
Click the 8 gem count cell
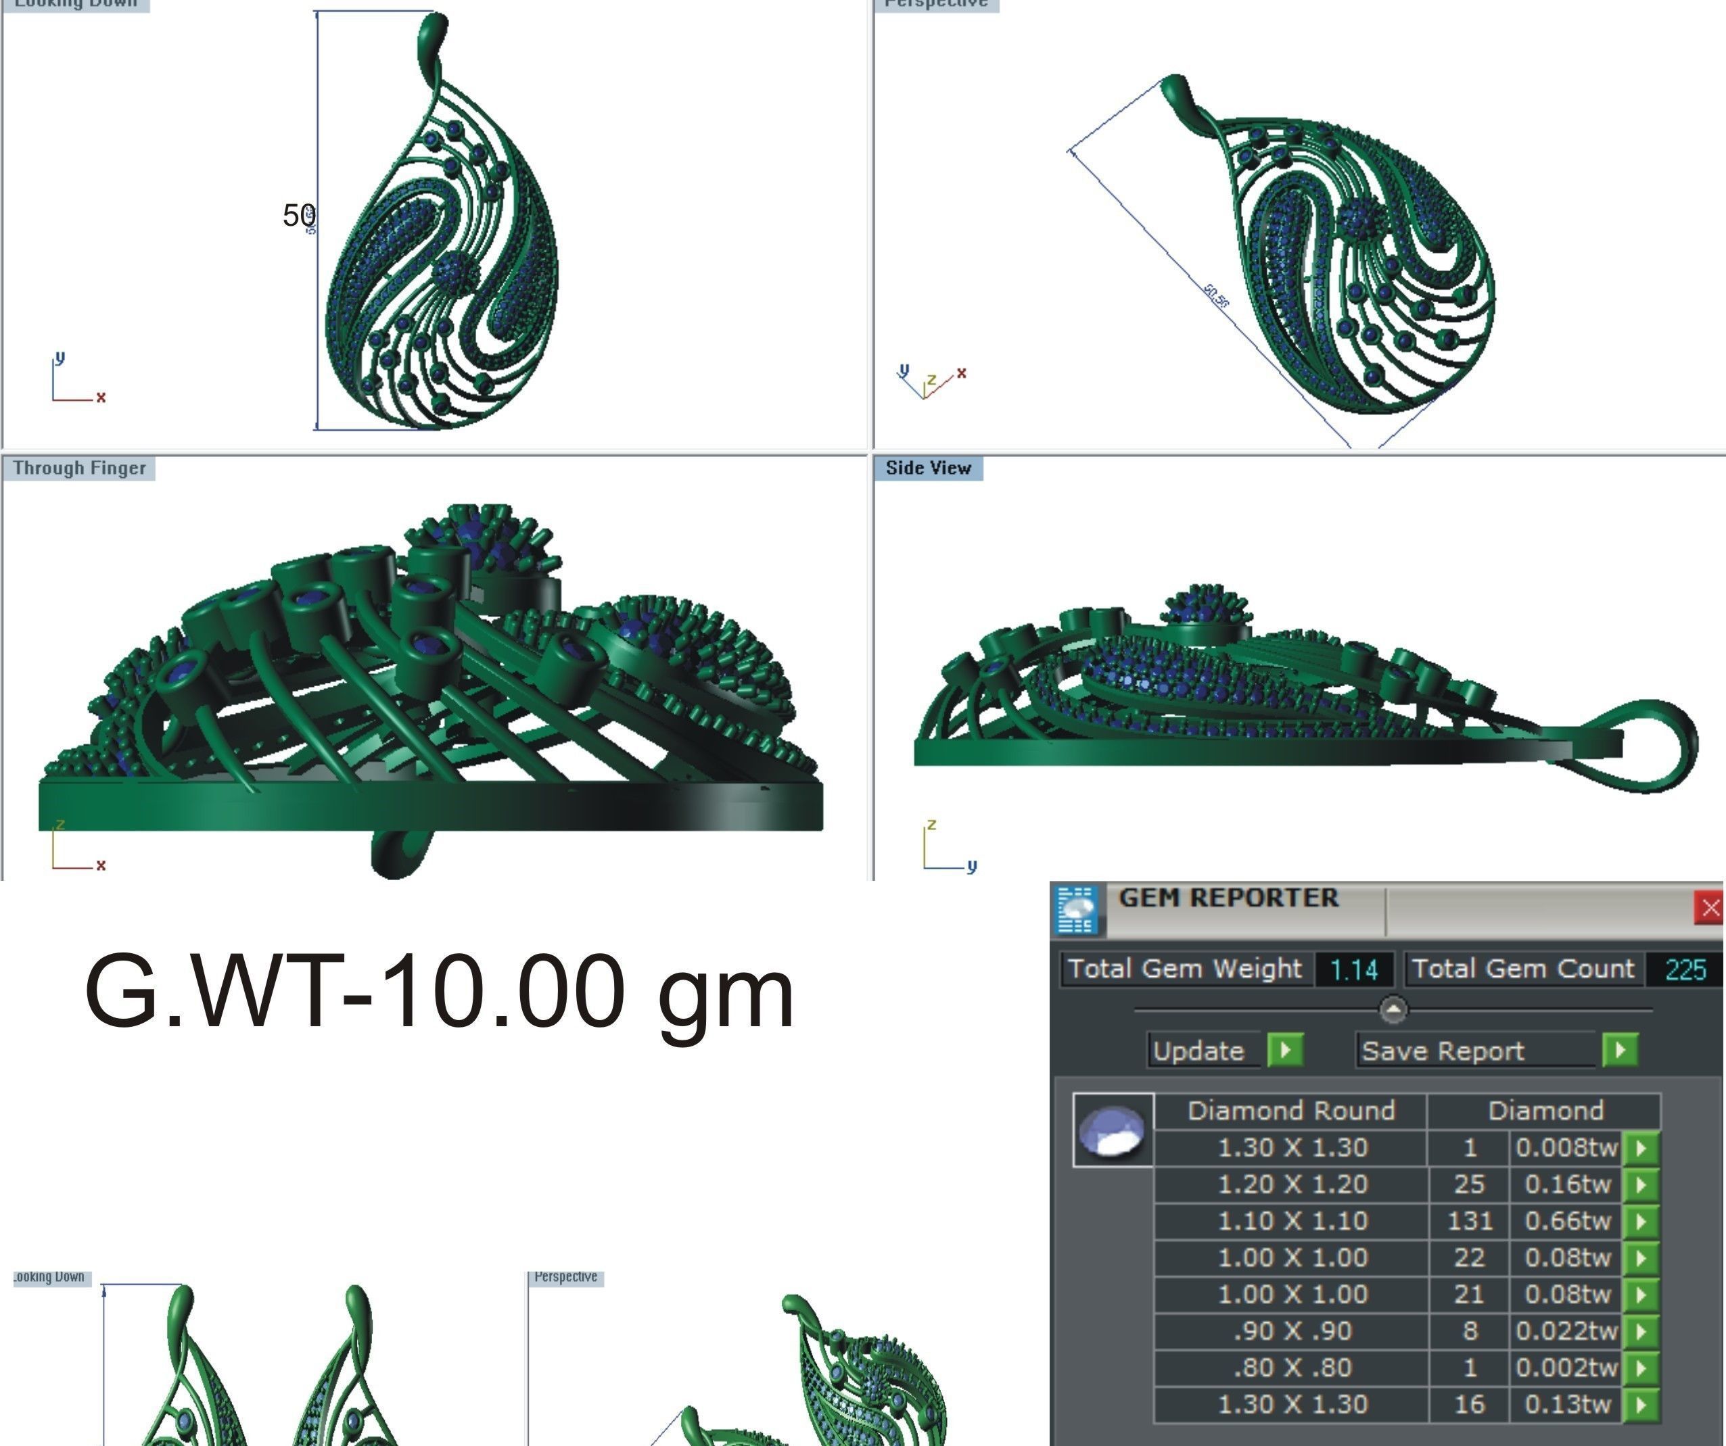(1469, 1331)
